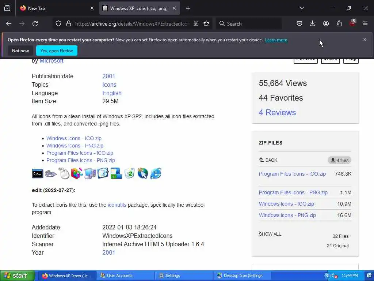This screenshot has height=281, width=374.
Task: Switch to Desktop Icon Settings taskbar window
Action: 242,276
